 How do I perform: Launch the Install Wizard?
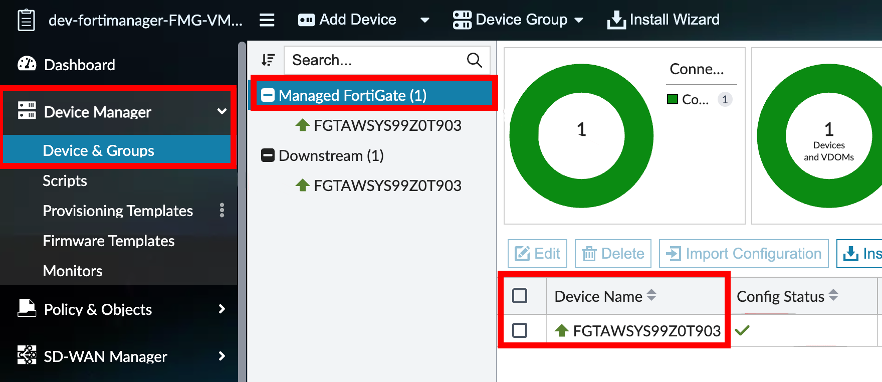tap(664, 20)
